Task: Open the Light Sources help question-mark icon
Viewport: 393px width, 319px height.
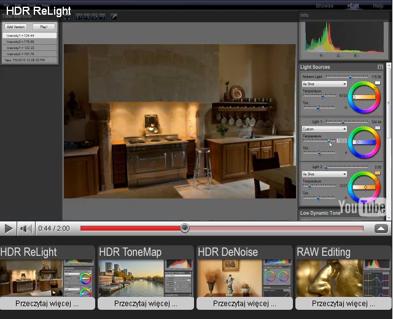Action: 380,67
